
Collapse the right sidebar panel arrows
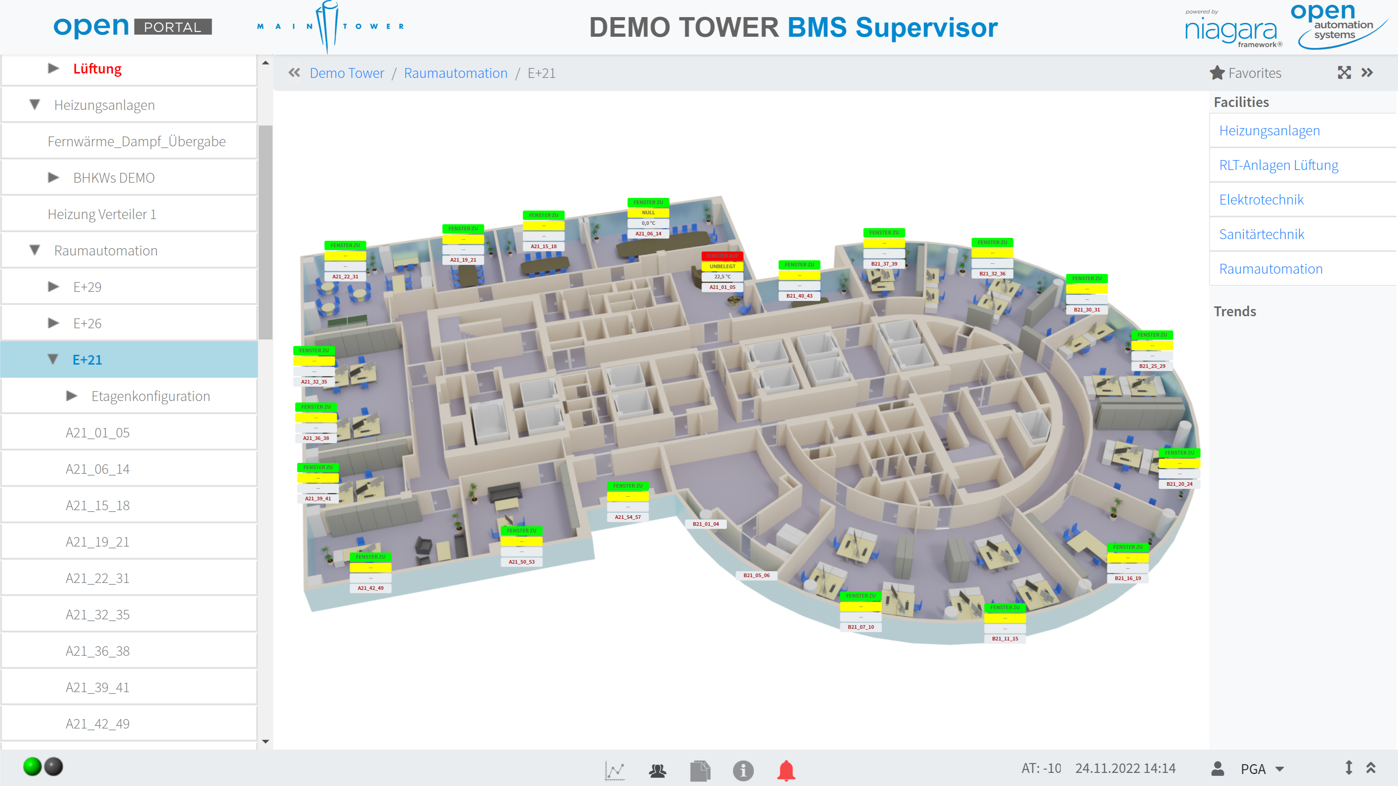(1367, 73)
